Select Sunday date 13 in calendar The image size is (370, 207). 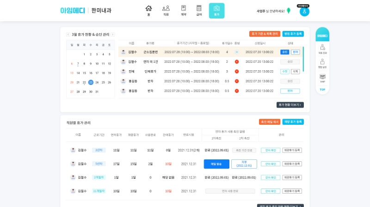point(72,73)
